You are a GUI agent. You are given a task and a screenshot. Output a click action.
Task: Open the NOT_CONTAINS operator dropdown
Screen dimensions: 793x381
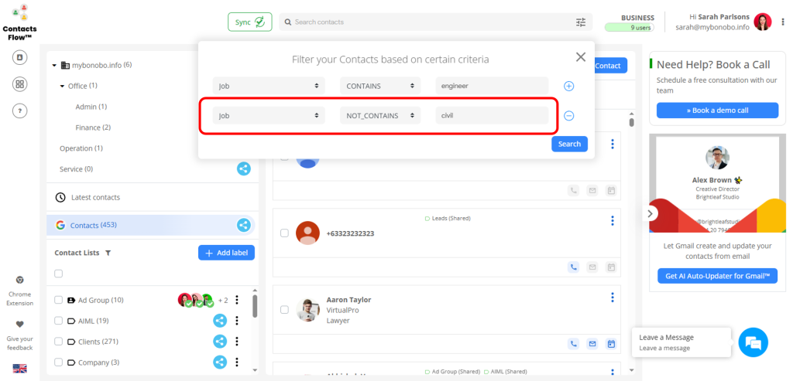pyautogui.click(x=379, y=116)
